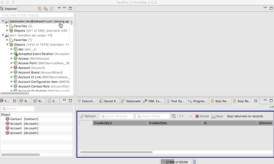This screenshot has width=274, height=164.
Task: Click the Objects [501 of 566] grid icon
Action: pyautogui.click(x=11, y=31)
